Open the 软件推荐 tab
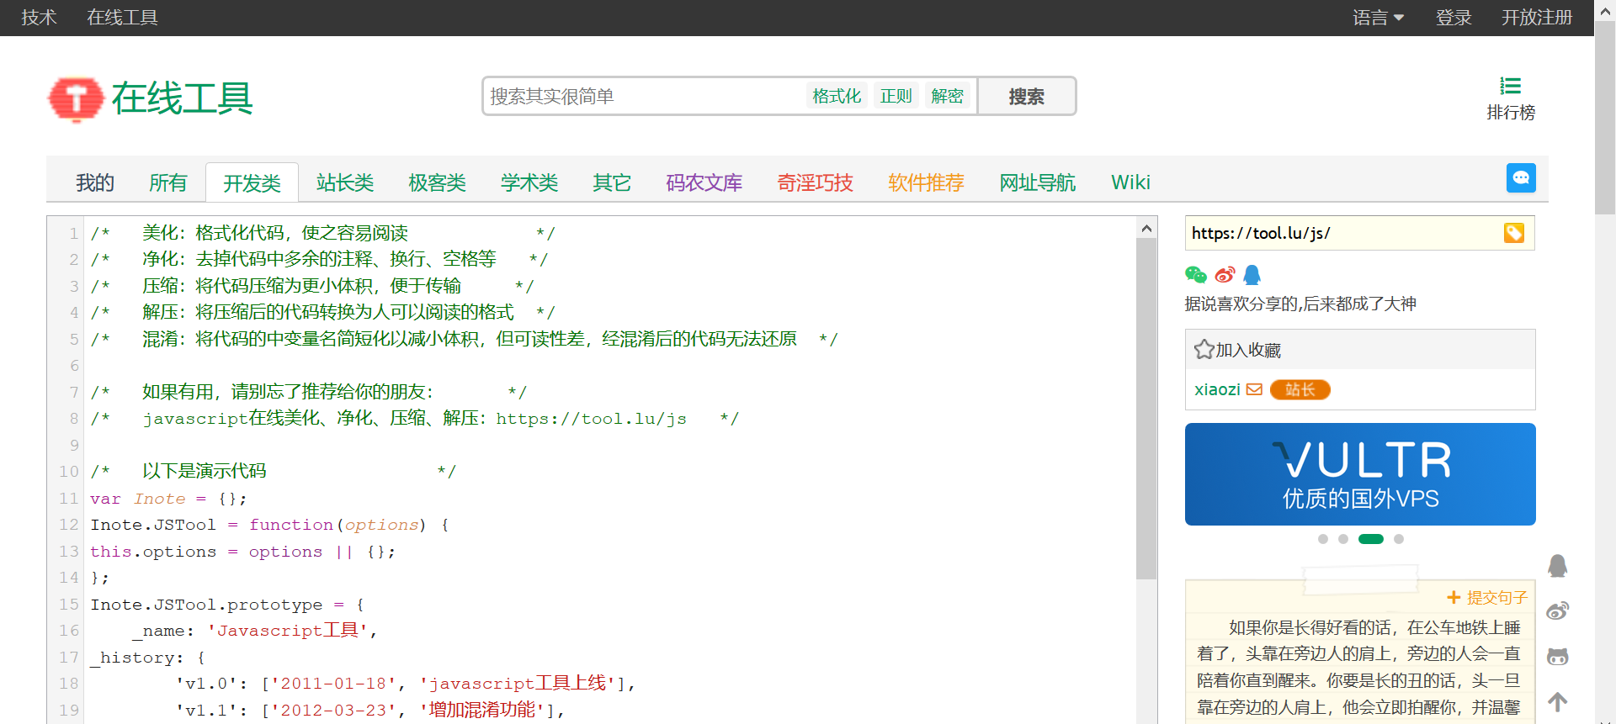This screenshot has width=1616, height=724. 926,182
